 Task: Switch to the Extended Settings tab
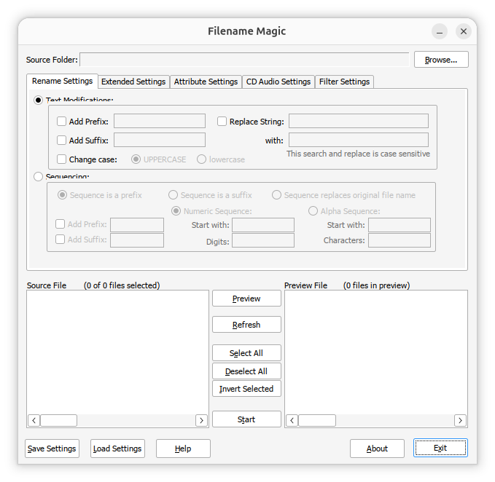[x=133, y=82]
